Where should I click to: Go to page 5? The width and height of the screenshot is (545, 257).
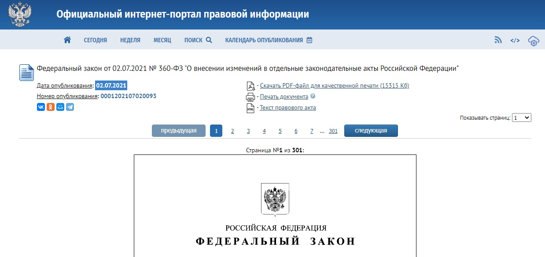[280, 131]
